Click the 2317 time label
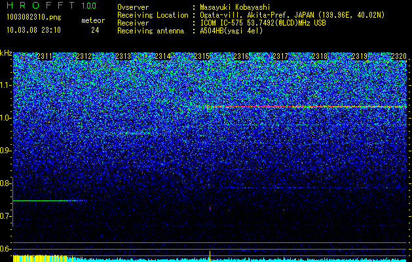Screen dimensions: 412x262 click(280, 56)
